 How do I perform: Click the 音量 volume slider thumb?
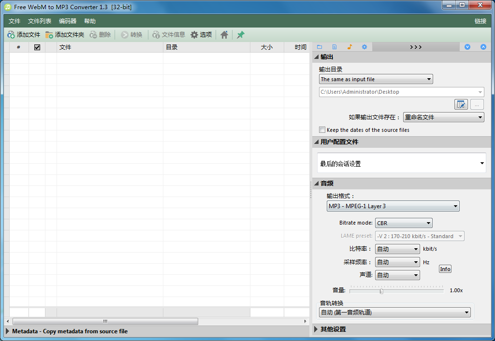[x=381, y=291]
